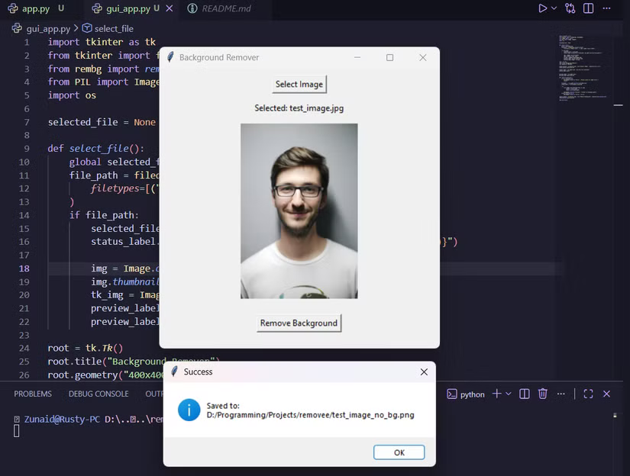Click the Select Image button
Viewport: 630px width, 476px height.
[299, 84]
